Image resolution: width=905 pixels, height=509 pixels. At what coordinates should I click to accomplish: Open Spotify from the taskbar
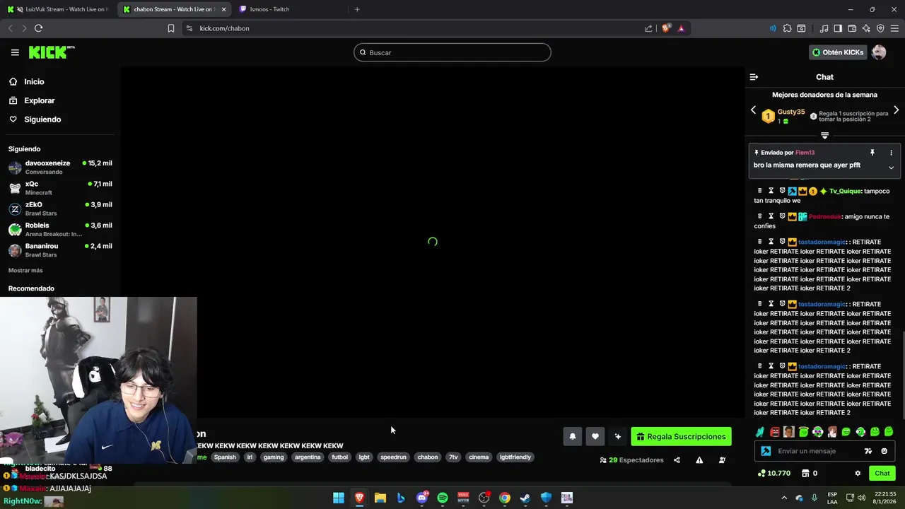pos(443,498)
